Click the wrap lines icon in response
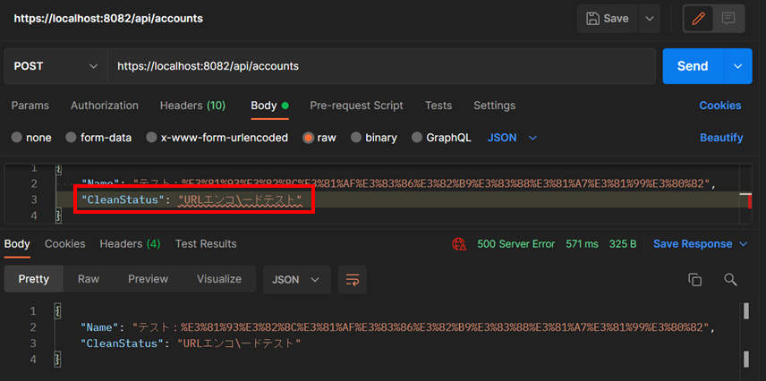Image resolution: width=766 pixels, height=381 pixels. click(353, 279)
